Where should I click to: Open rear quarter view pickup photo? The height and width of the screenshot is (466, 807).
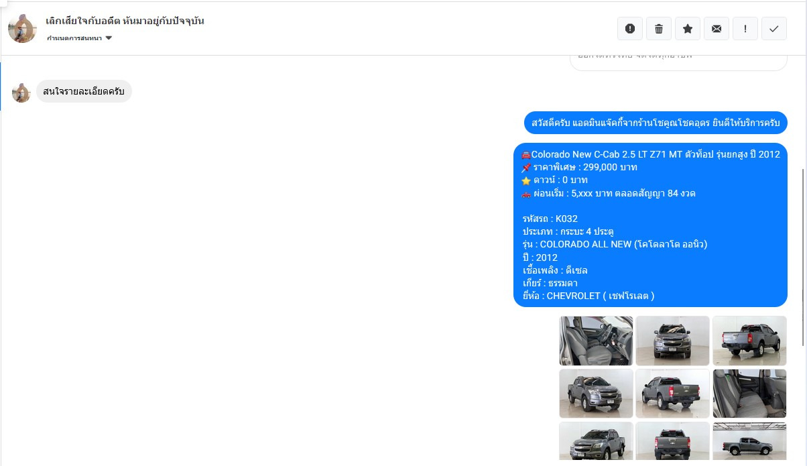(749, 341)
